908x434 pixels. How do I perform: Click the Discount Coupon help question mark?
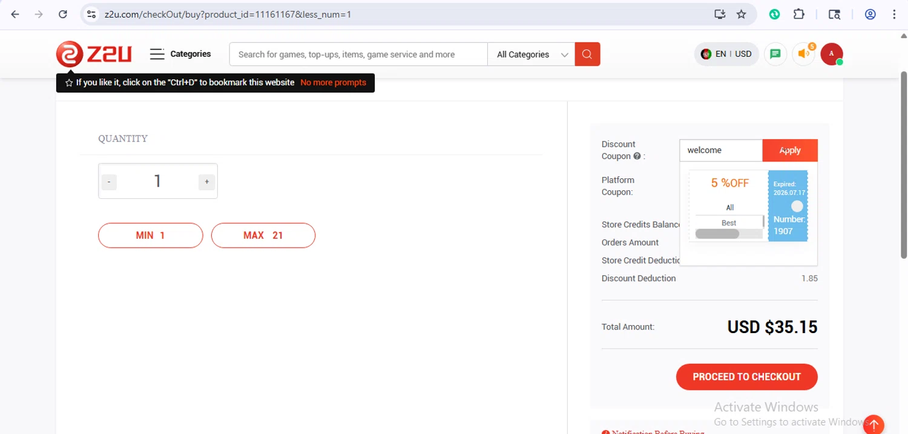click(x=637, y=156)
